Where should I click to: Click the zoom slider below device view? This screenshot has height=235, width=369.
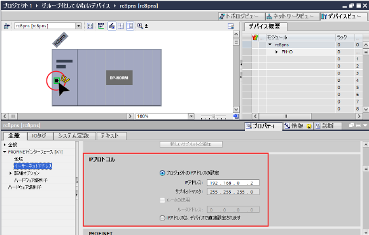point(213,116)
